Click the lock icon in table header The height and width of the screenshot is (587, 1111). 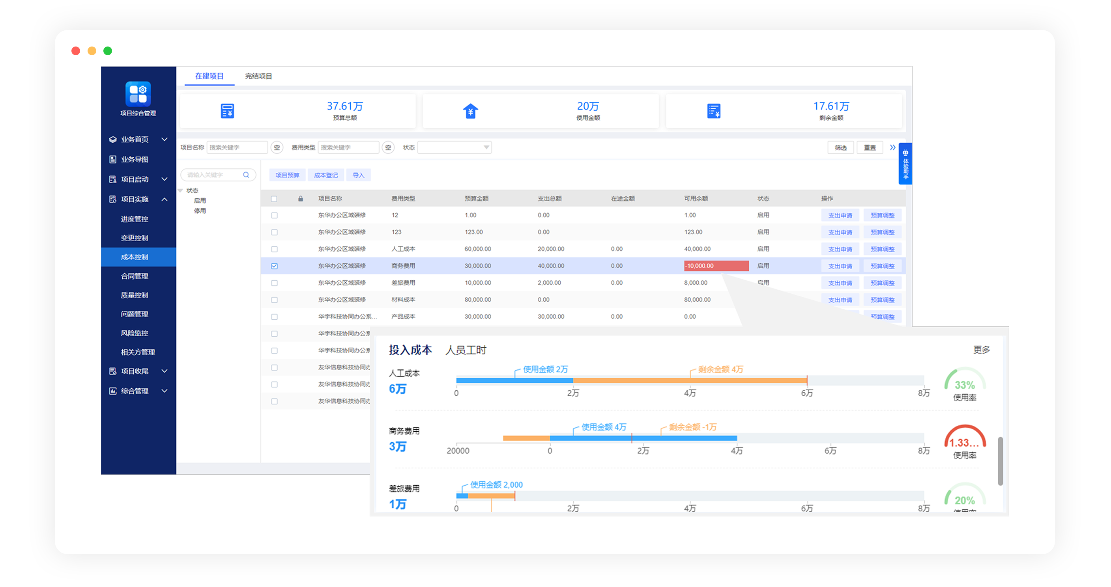coord(301,199)
